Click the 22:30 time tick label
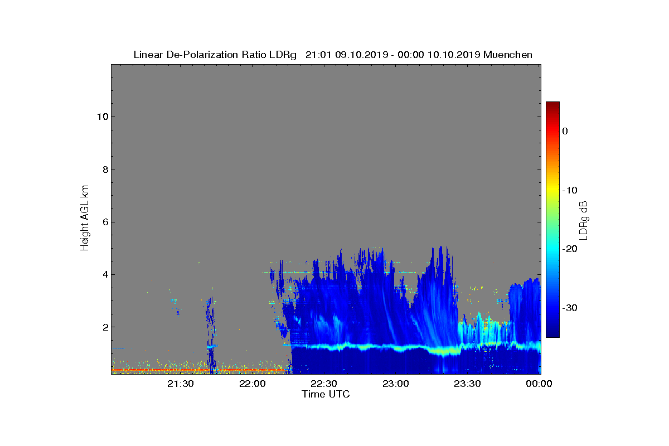669x446 pixels. (x=324, y=384)
